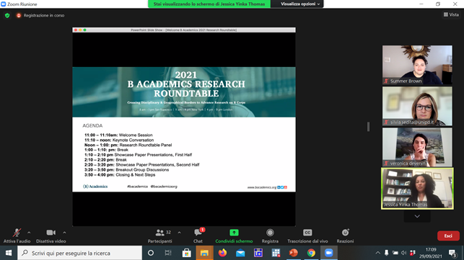
Task: Open the Reazioni menu
Action: 345,236
